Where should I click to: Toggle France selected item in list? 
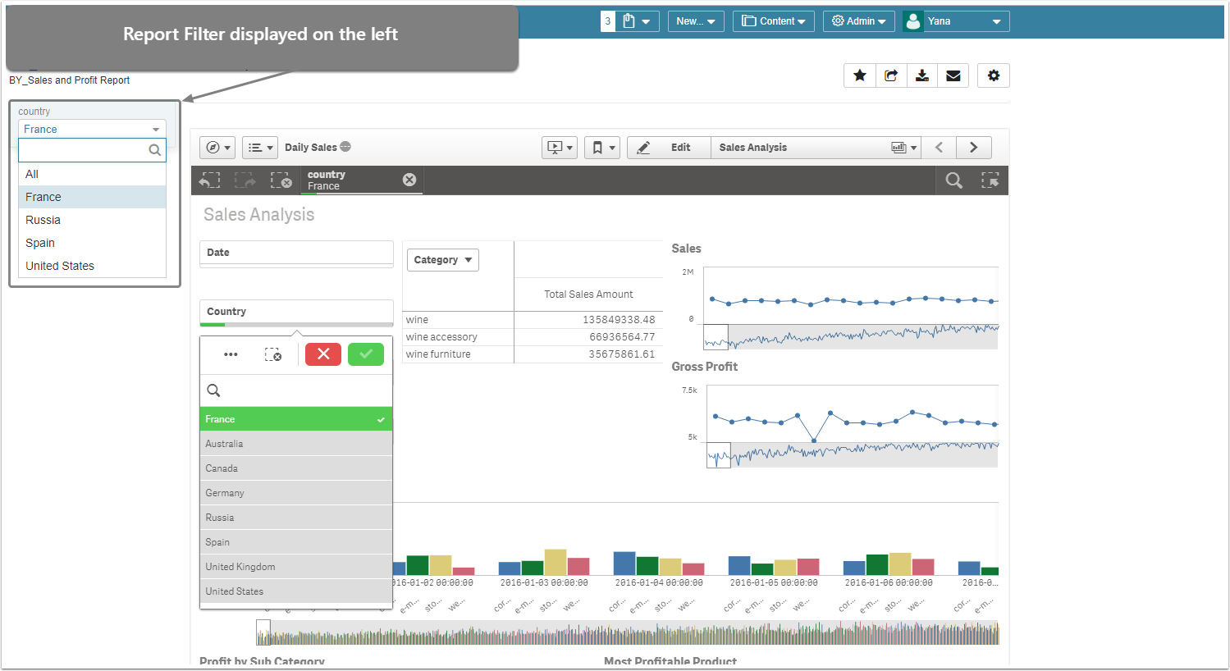click(x=295, y=419)
